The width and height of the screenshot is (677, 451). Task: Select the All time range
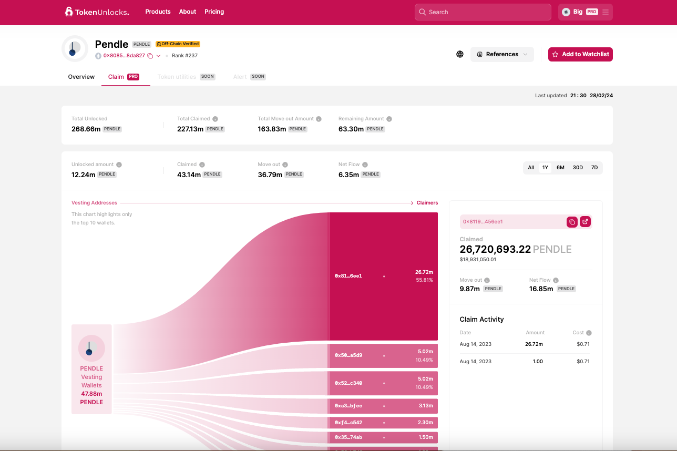coord(531,168)
